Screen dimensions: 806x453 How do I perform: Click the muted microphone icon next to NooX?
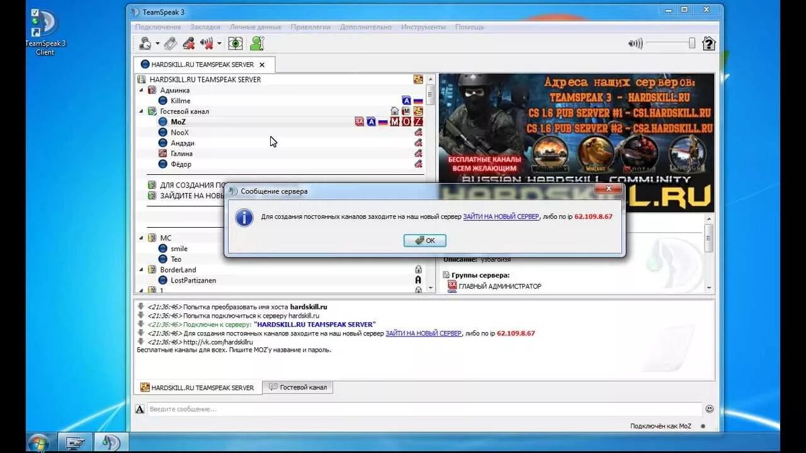click(x=418, y=133)
